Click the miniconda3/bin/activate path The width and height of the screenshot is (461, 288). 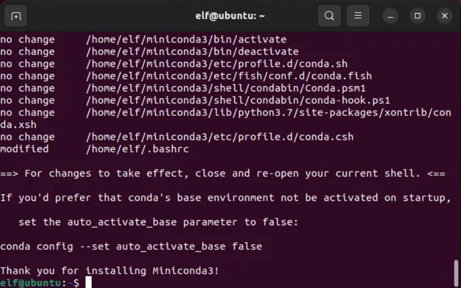[186, 40]
